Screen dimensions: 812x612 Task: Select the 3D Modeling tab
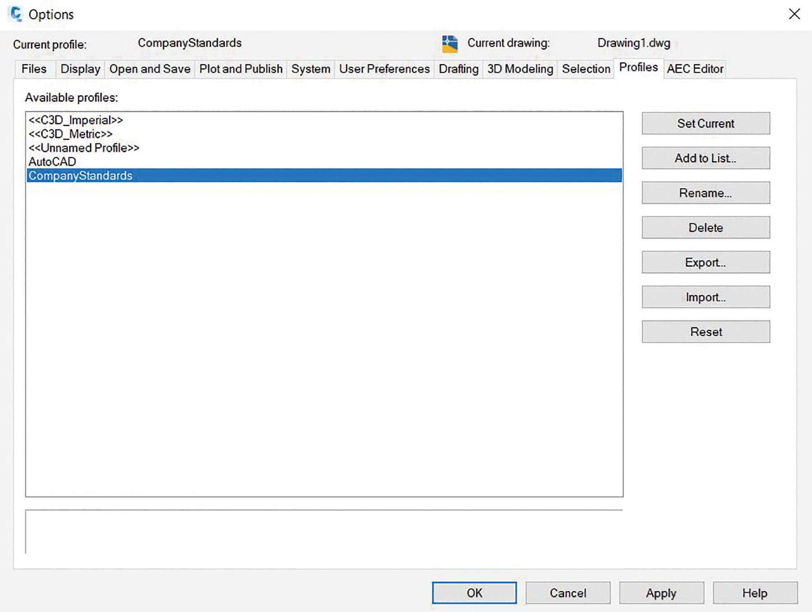tap(520, 69)
